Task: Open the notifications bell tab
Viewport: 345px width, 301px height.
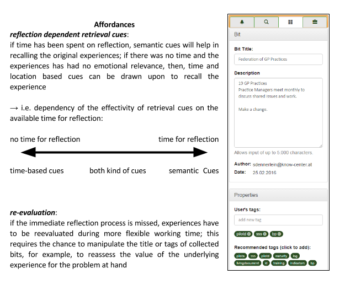Action: point(242,22)
